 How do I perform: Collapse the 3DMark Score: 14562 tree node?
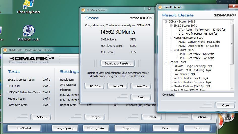(166, 21)
